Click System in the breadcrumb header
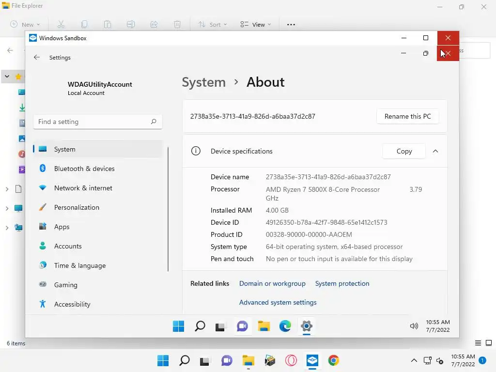This screenshot has height=372, width=496. point(204,82)
